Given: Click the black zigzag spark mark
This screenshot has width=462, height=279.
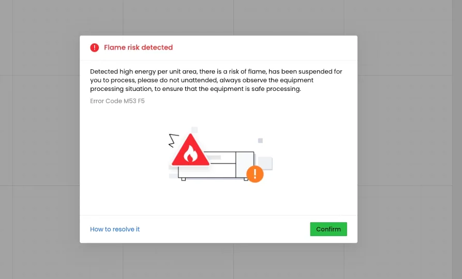Looking at the screenshot, I should point(173,141).
